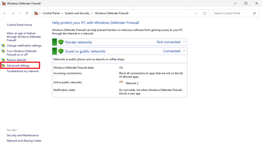Open Change notification settings
Image resolution: width=262 pixels, height=147 pixels.
coord(24,45)
